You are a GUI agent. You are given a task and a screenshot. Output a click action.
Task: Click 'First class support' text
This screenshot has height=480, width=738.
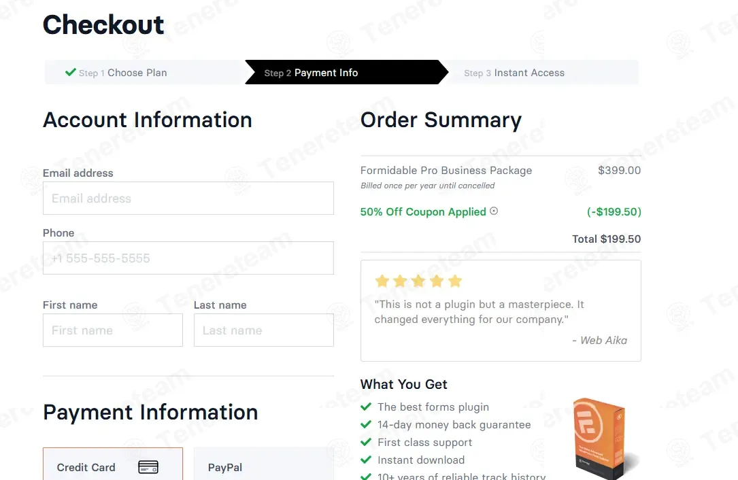tap(424, 443)
